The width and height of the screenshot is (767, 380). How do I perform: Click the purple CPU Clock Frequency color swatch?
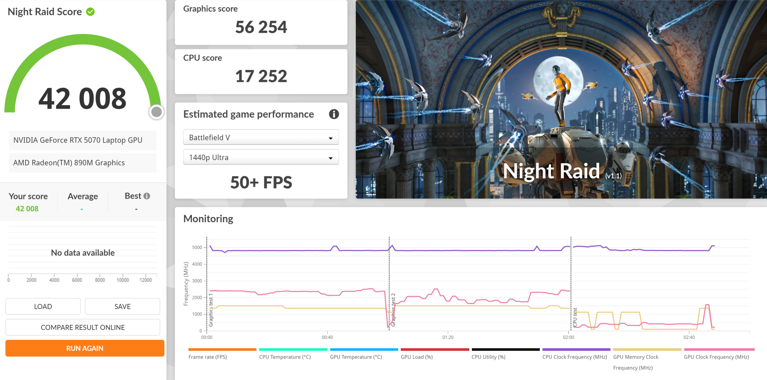[576, 349]
